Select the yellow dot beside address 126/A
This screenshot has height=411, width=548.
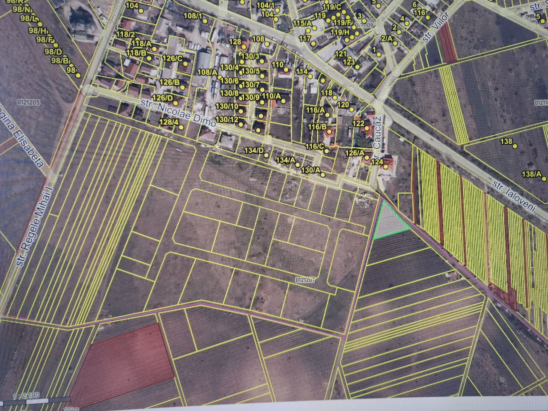pyautogui.click(x=366, y=158)
